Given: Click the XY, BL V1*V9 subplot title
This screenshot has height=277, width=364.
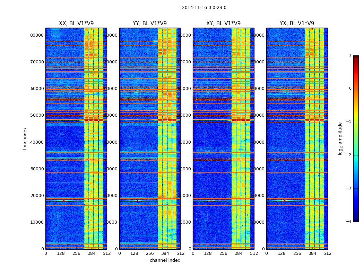Looking at the screenshot, I should [223, 24].
